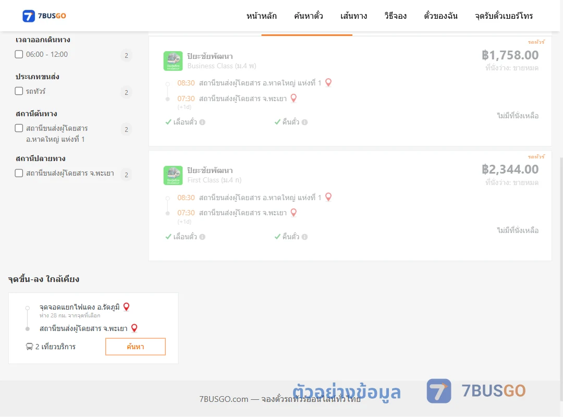Click จุดจอดแยกไฟแดง อ.รัตภูมิ nearby stop text
The image size is (563, 417).
(79, 307)
